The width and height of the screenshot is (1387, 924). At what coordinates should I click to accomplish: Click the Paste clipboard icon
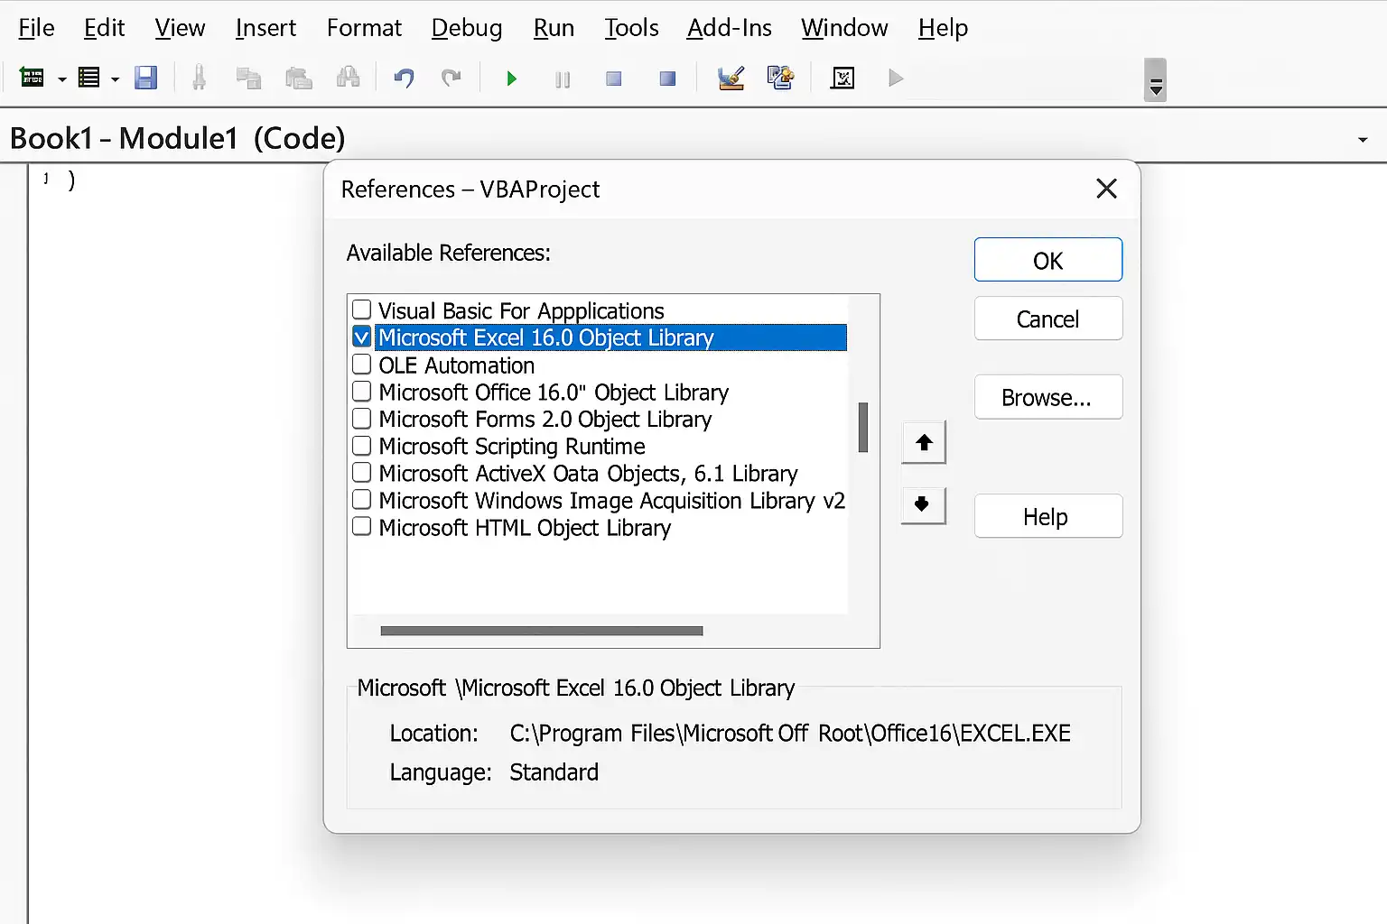click(298, 79)
